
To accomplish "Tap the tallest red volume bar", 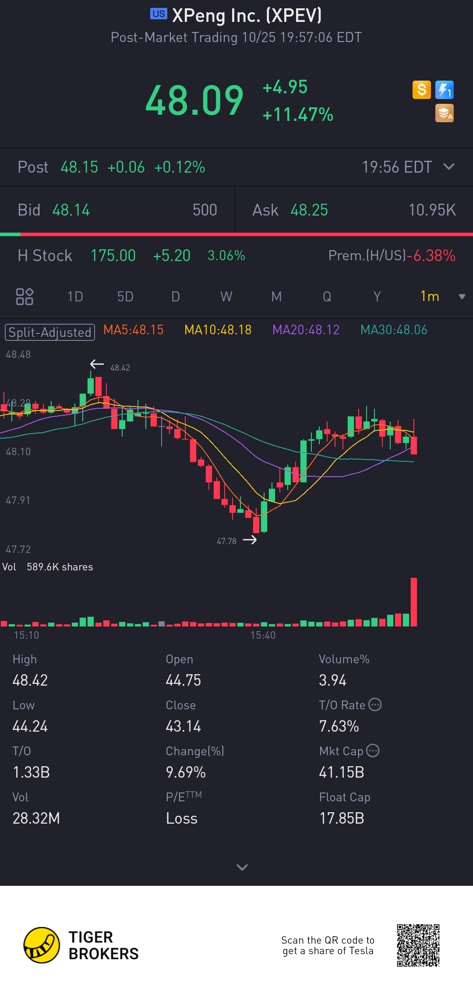I will [413, 602].
